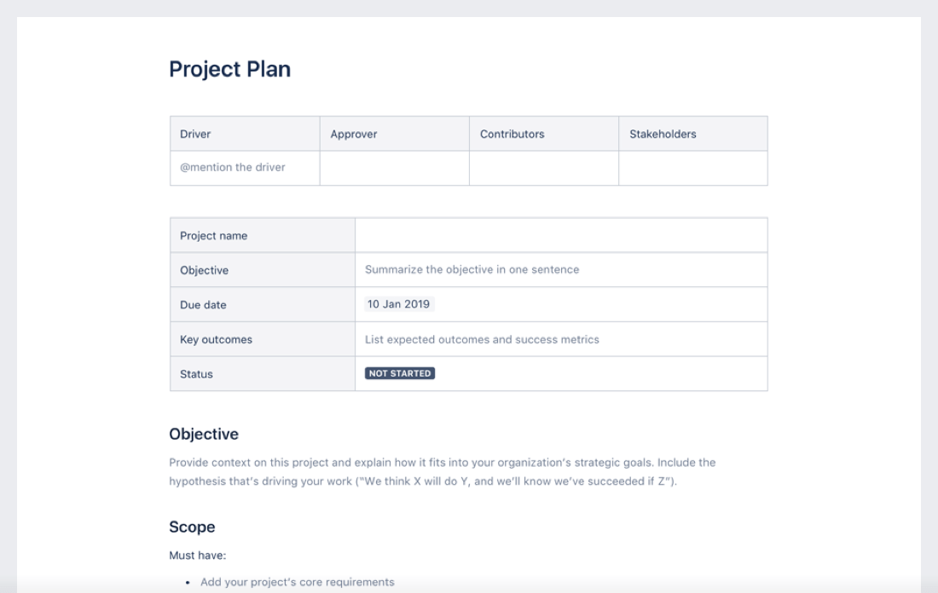Click the Scope section heading

coord(192,527)
